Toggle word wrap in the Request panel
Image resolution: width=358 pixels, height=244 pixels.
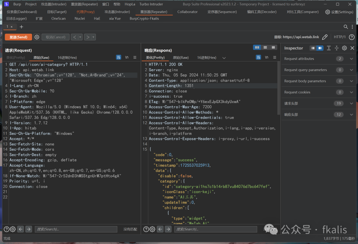(x=118, y=58)
